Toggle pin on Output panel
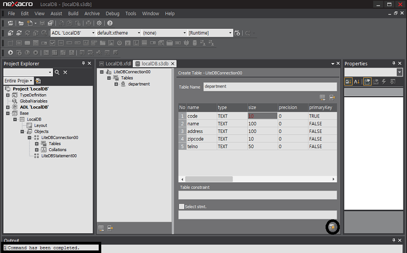Image resolution: width=407 pixels, height=253 pixels. click(x=394, y=240)
